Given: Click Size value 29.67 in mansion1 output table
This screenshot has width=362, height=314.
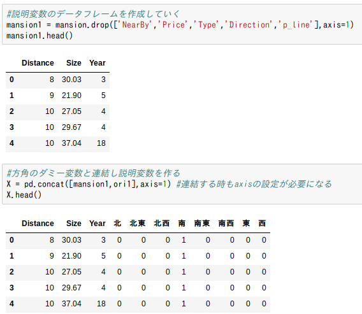Looking at the screenshot, I should 71,127.
